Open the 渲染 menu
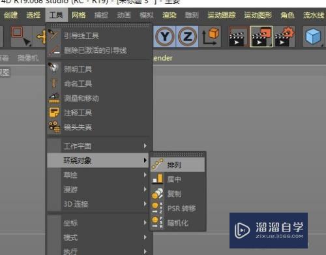Viewport: 326px width, 255px height. coord(169,15)
